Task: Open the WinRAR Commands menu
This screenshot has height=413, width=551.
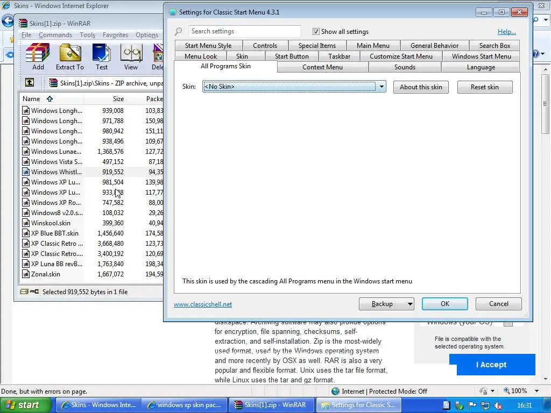Action: pos(55,35)
